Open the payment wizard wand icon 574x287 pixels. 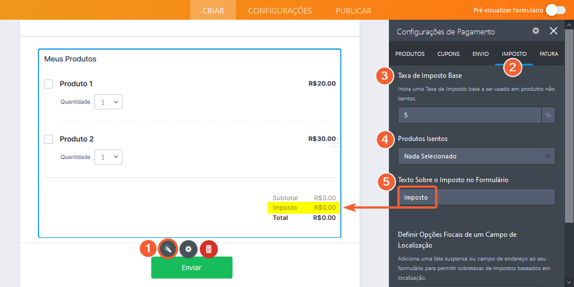pyautogui.click(x=168, y=249)
